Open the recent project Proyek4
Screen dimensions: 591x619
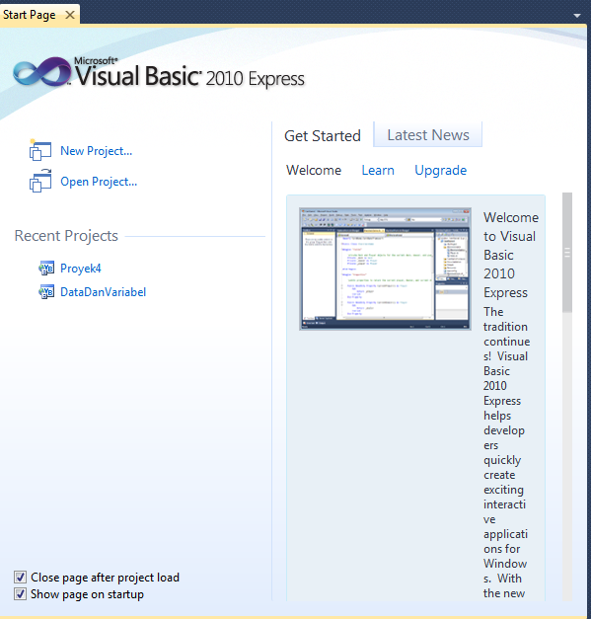[81, 269]
